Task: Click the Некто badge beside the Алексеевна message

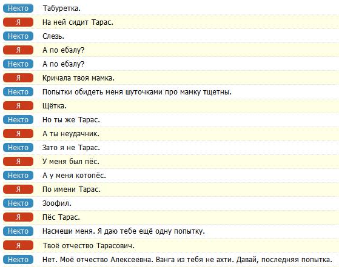Action: [x=18, y=260]
